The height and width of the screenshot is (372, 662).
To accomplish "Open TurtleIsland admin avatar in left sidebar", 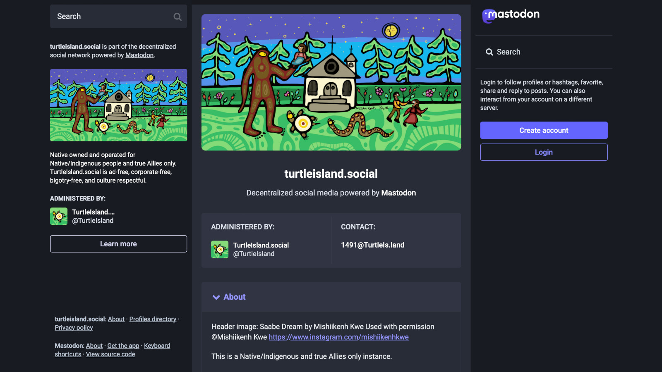I will point(59,216).
